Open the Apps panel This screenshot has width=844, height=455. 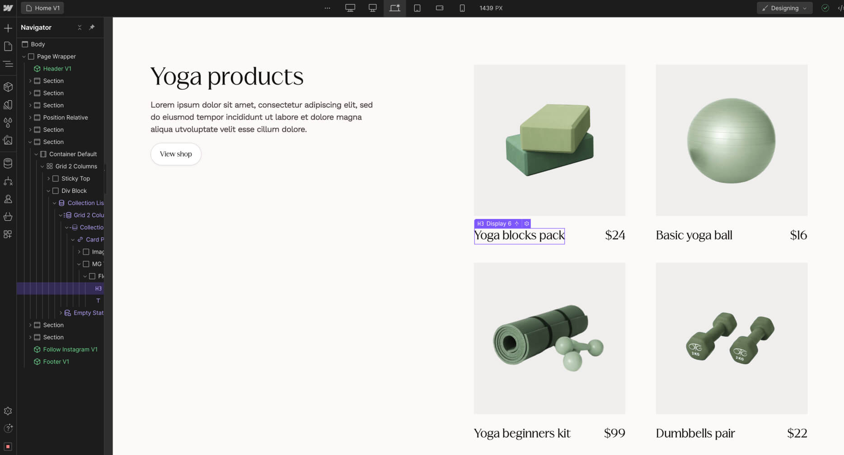point(8,234)
